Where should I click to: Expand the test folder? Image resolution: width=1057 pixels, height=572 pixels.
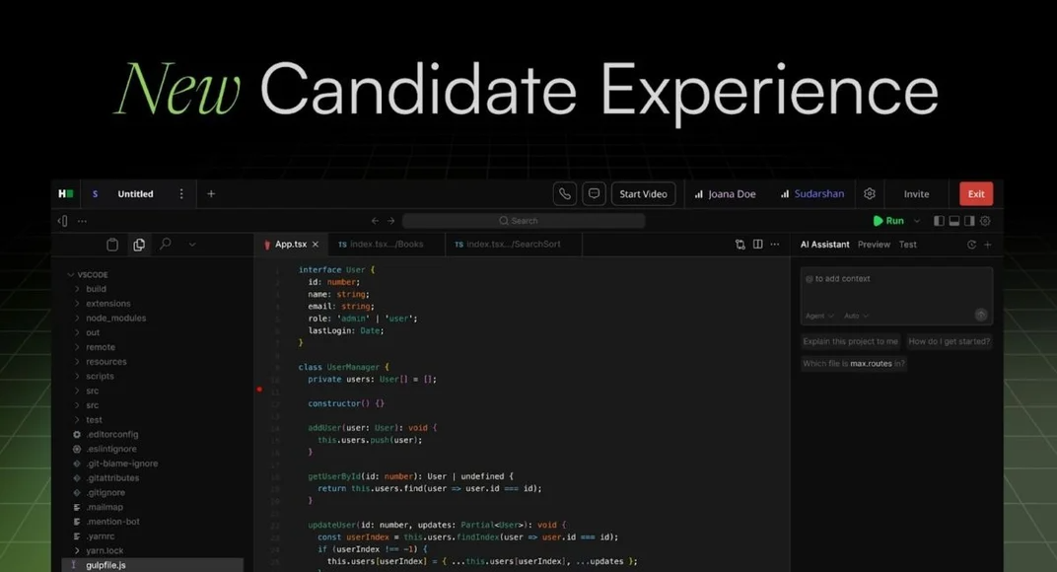[x=89, y=419]
